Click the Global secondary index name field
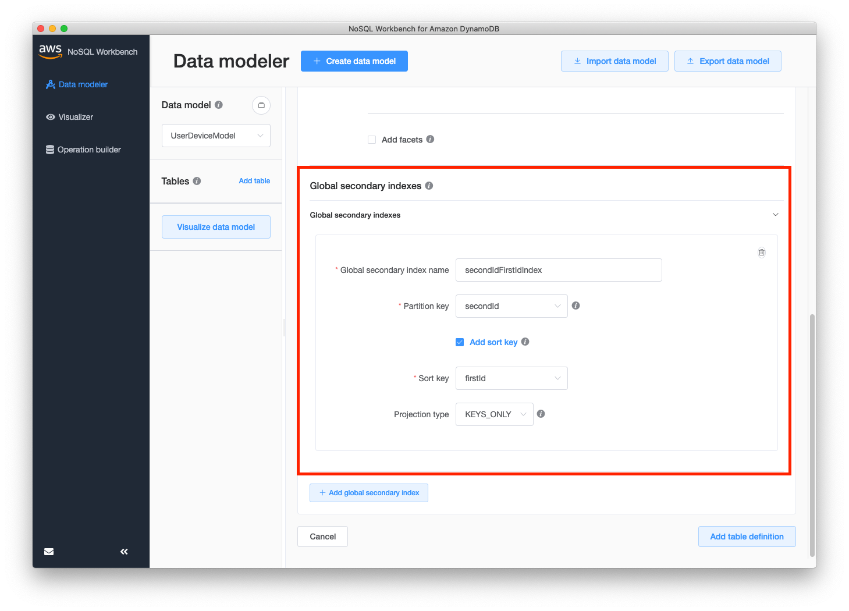This screenshot has width=849, height=611. point(558,270)
